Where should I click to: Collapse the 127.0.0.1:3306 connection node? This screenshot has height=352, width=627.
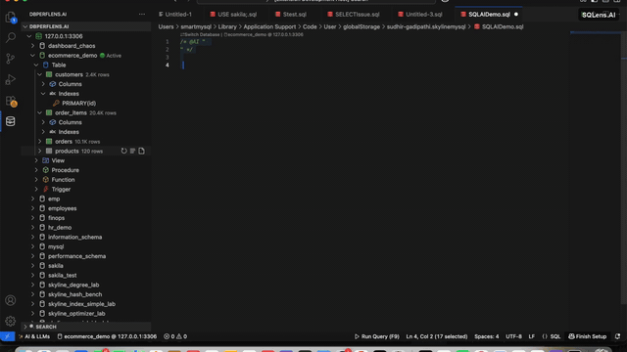point(29,36)
